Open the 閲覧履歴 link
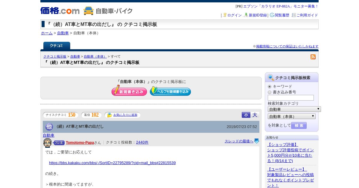The width and height of the screenshot is (359, 188). [282, 15]
